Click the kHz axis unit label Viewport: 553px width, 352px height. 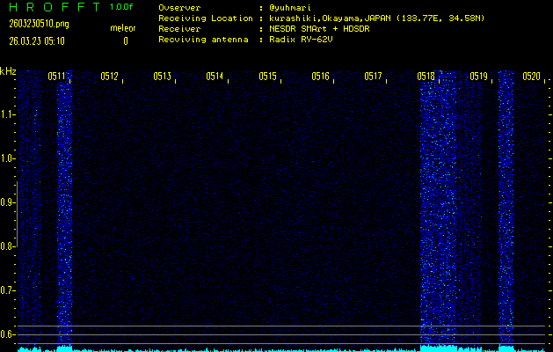pyautogui.click(x=8, y=71)
